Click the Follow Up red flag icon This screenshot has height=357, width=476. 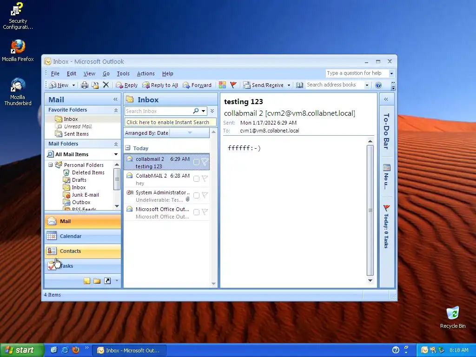[233, 85]
